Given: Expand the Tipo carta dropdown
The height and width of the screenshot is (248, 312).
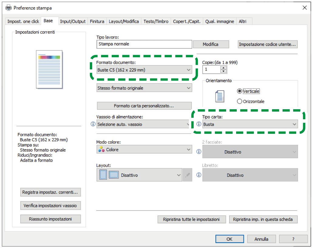Looking at the screenshot, I should tap(250, 124).
